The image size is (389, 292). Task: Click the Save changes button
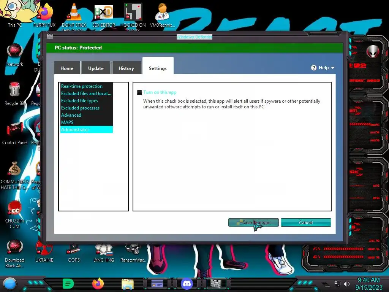pyautogui.click(x=253, y=222)
